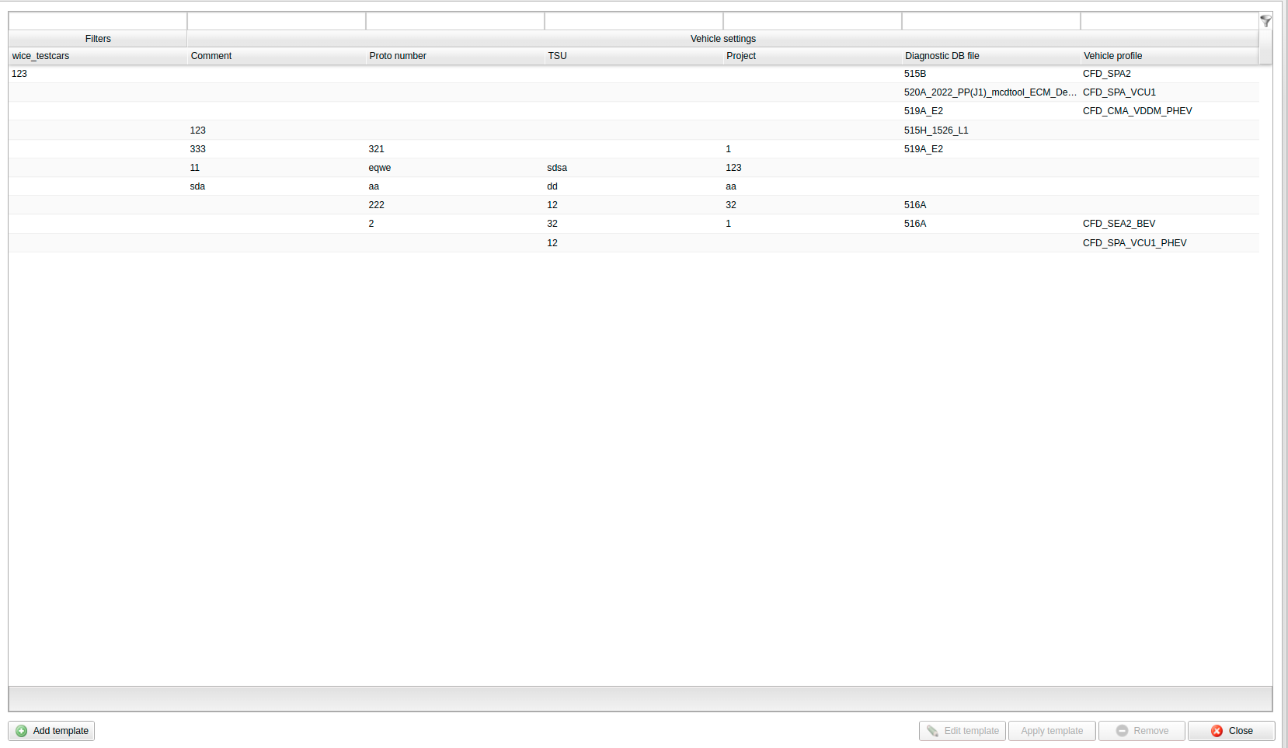This screenshot has width=1288, height=748.
Task: Sort by Diagnostic DB file header
Action: 990,56
